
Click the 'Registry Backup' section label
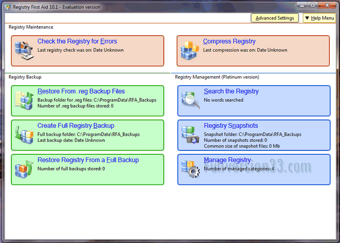point(25,77)
